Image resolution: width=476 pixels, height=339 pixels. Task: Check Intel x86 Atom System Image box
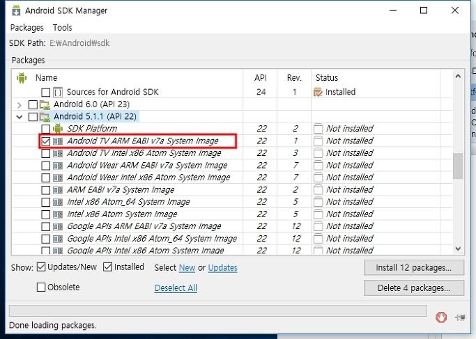pyautogui.click(x=45, y=214)
